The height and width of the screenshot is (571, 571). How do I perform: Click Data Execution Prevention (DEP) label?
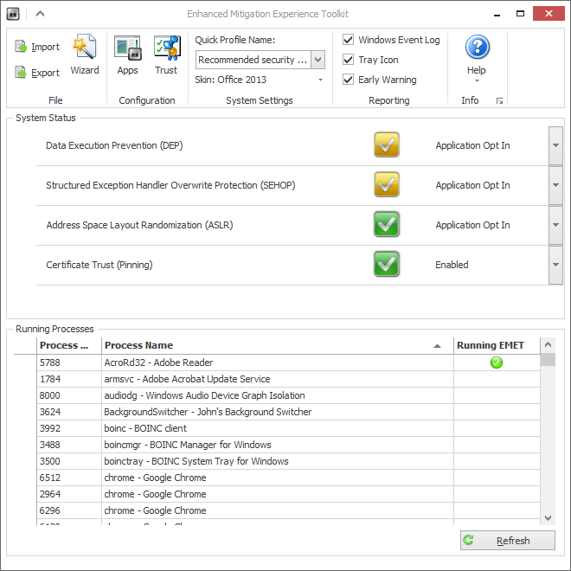114,145
